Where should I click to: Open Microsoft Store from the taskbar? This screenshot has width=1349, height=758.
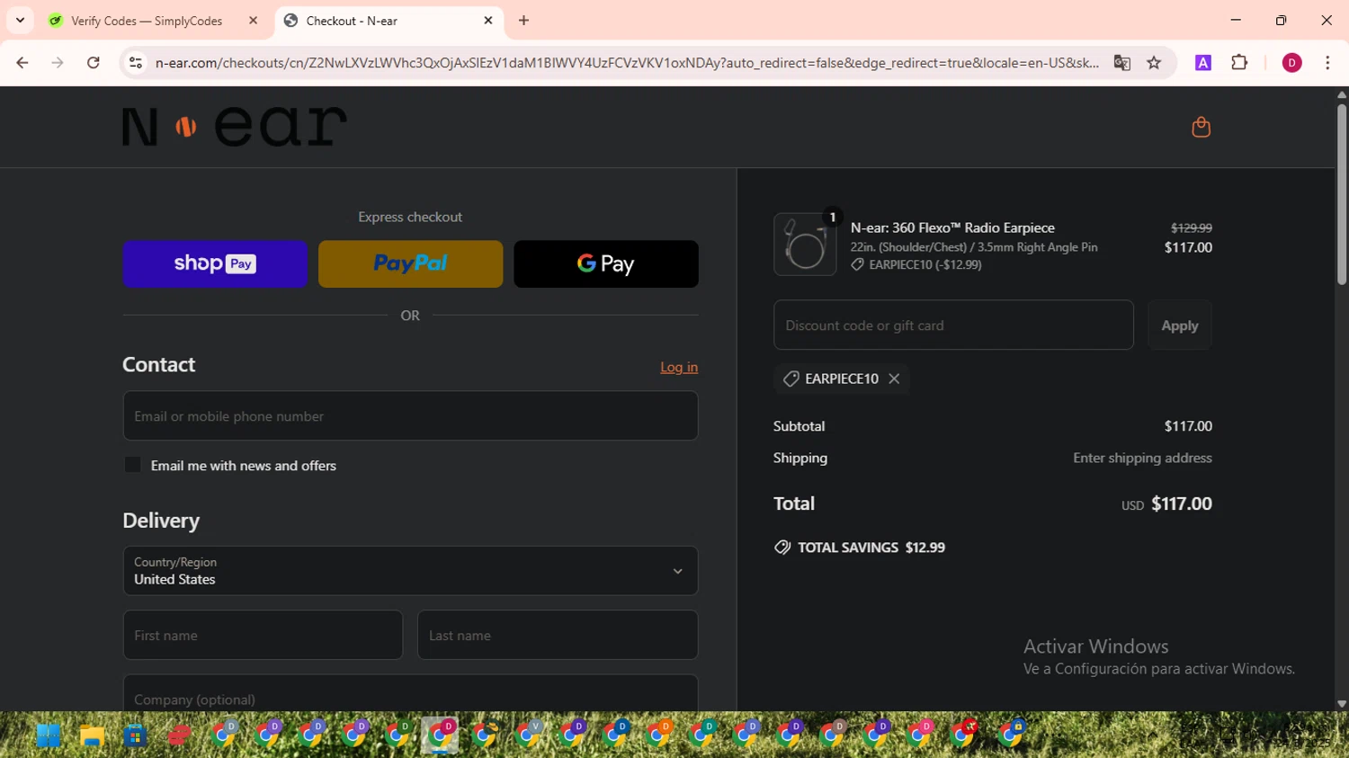tap(136, 736)
